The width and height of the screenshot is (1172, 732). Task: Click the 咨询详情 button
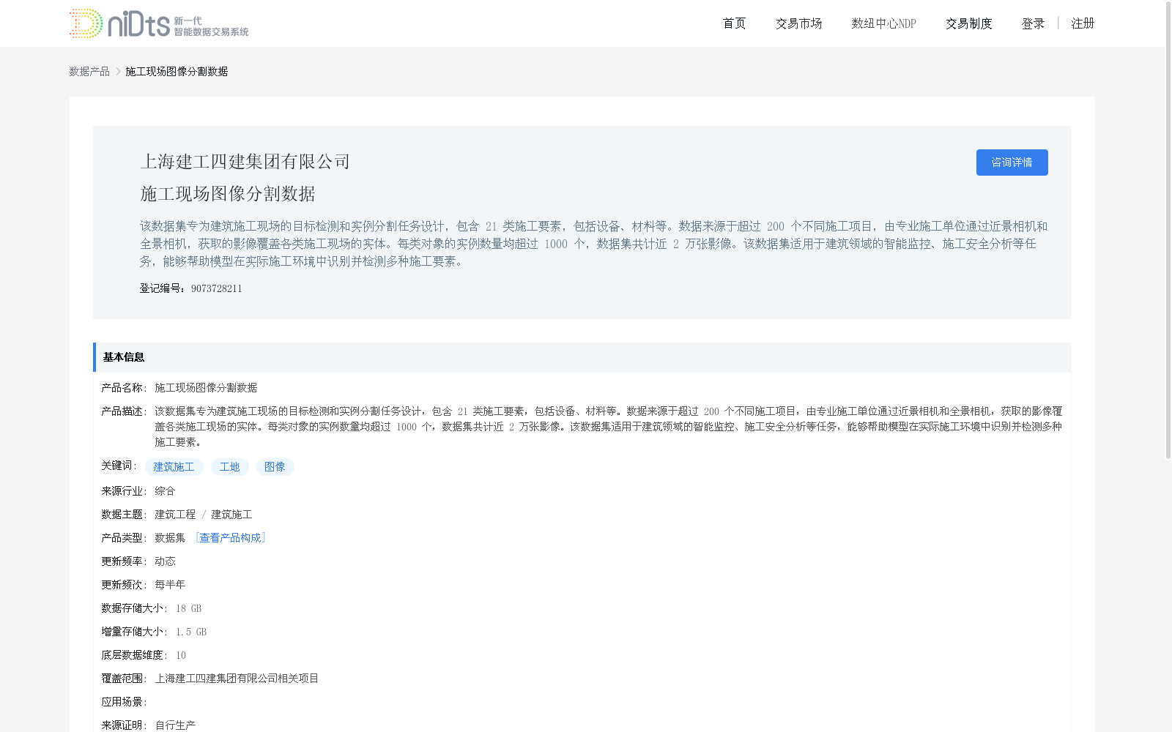coord(1012,163)
